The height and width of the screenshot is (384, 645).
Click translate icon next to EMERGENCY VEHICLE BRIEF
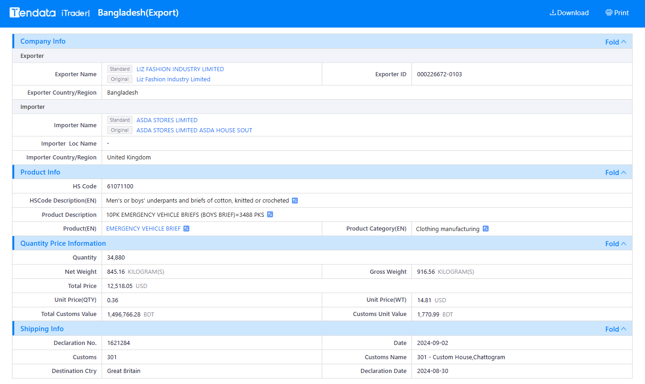(187, 229)
